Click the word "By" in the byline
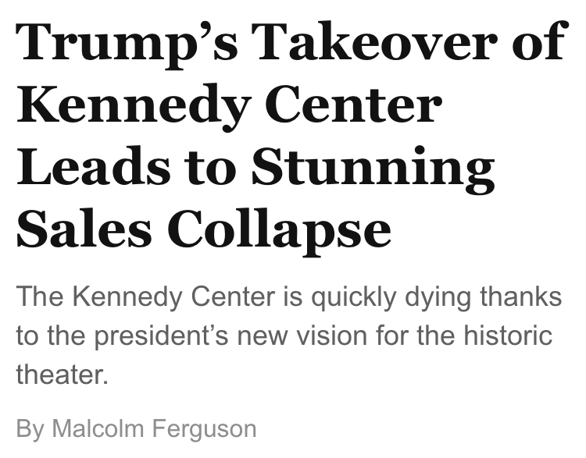The width and height of the screenshot is (586, 458). [x=30, y=428]
